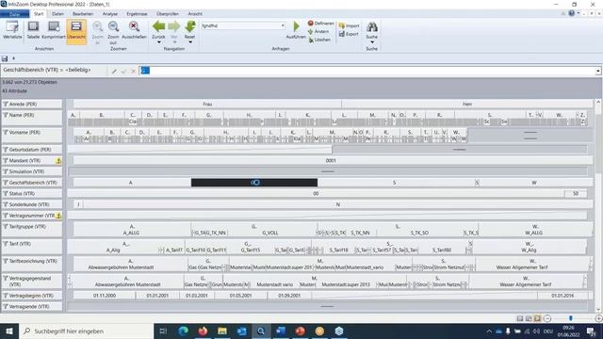
Task: Open the Datei menu
Action: (x=15, y=14)
